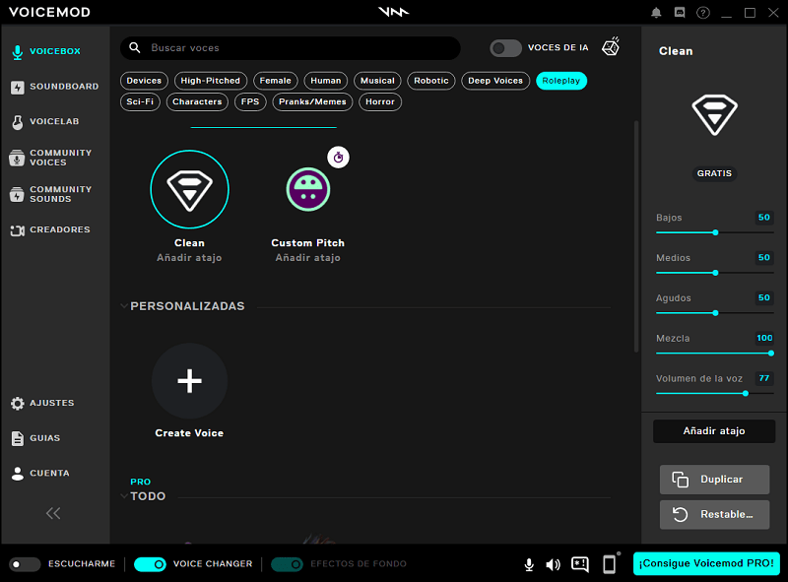Click the Mezcla slider handle
Screen dimensions: 788x582
click(771, 354)
